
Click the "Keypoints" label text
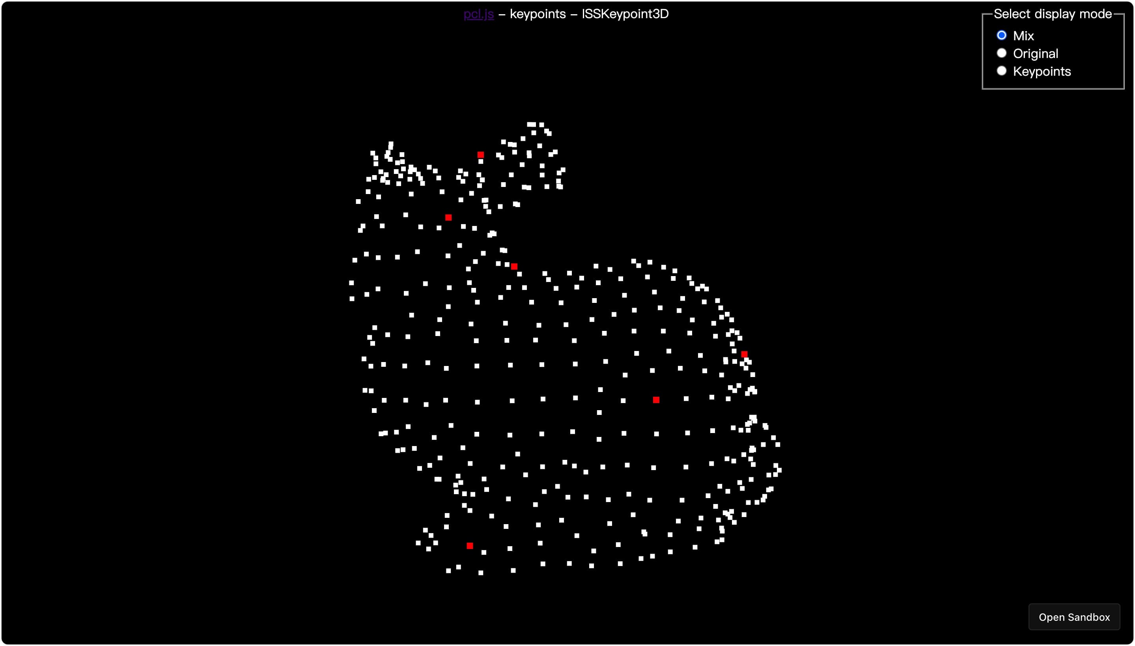[x=1042, y=71]
